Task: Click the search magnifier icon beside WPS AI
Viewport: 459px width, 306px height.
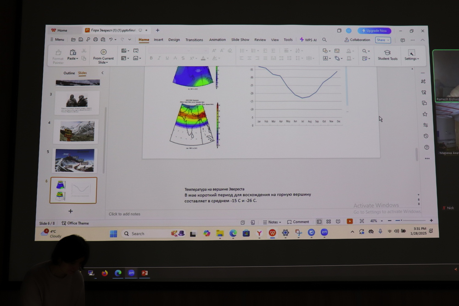Action: [x=325, y=40]
